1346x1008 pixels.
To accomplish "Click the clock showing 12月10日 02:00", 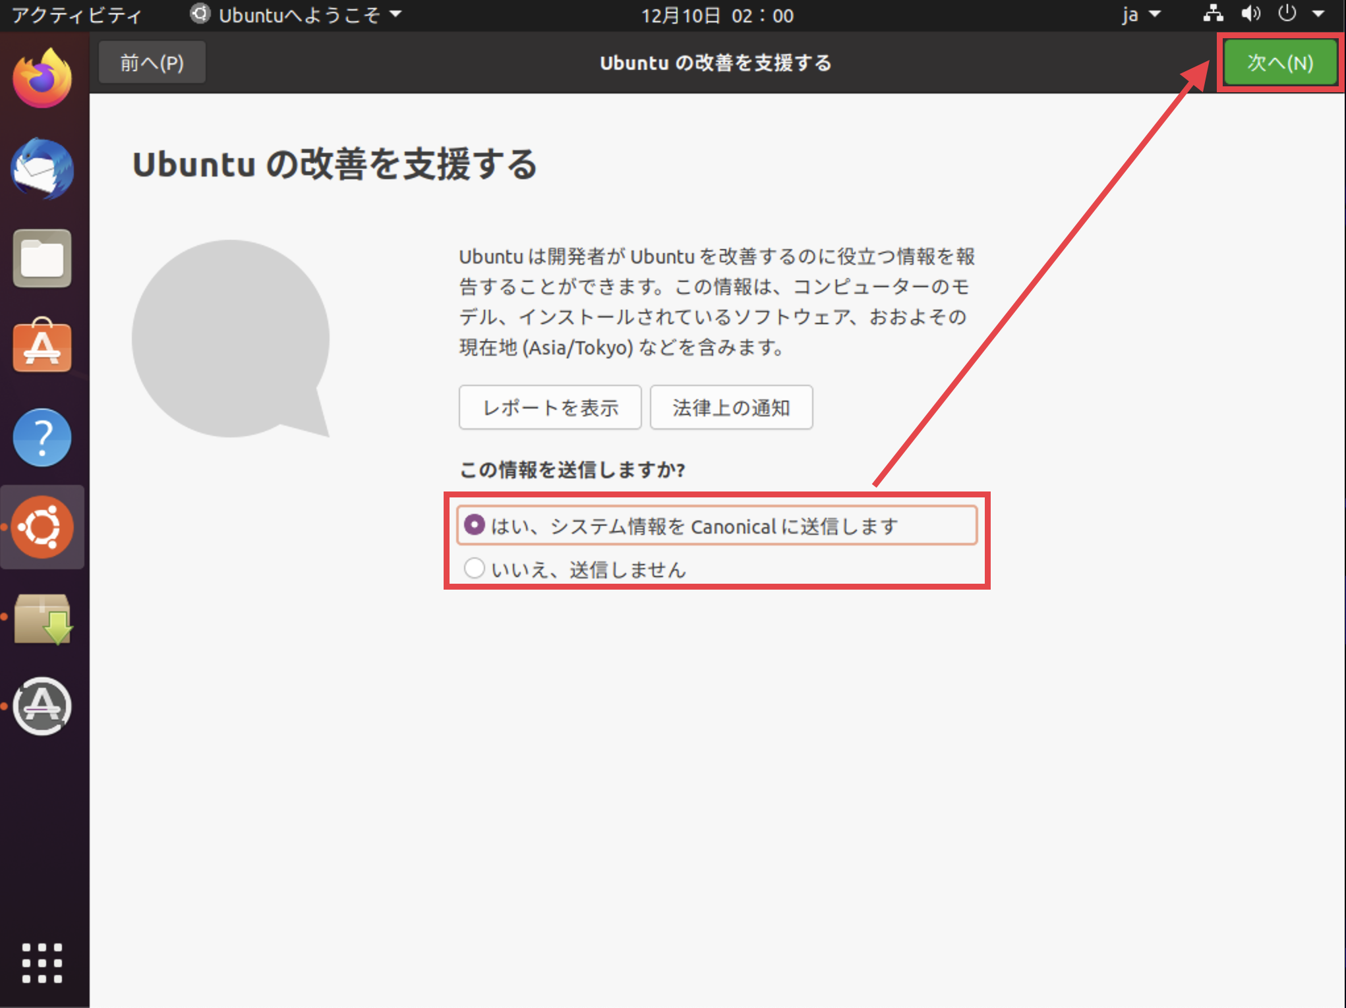I will [x=717, y=15].
